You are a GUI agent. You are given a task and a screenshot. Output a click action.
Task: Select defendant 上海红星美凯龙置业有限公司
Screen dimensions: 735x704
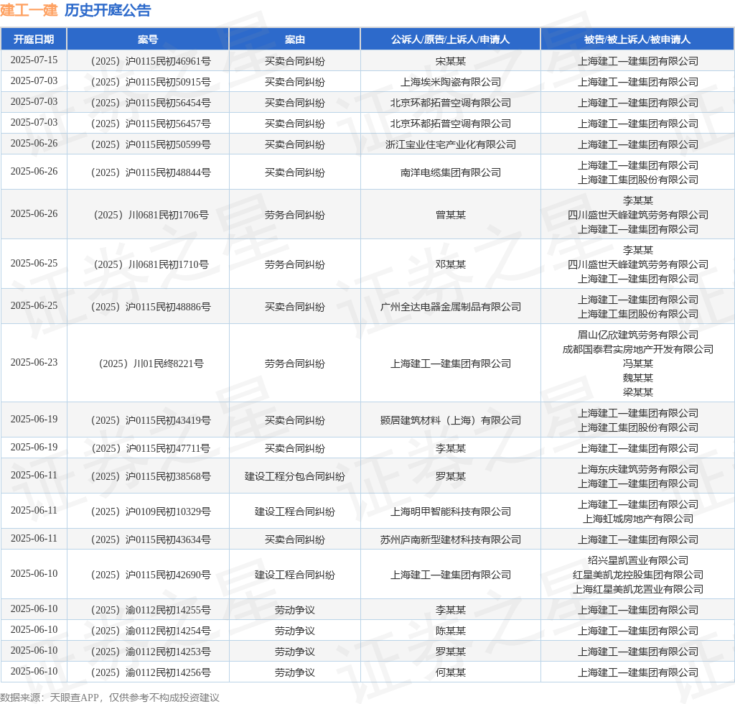(637, 589)
